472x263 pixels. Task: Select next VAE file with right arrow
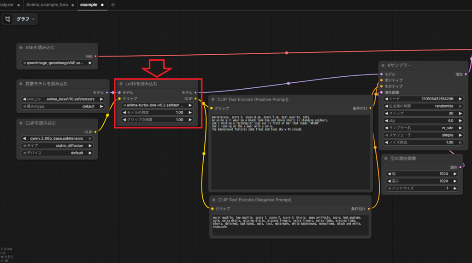[90, 63]
